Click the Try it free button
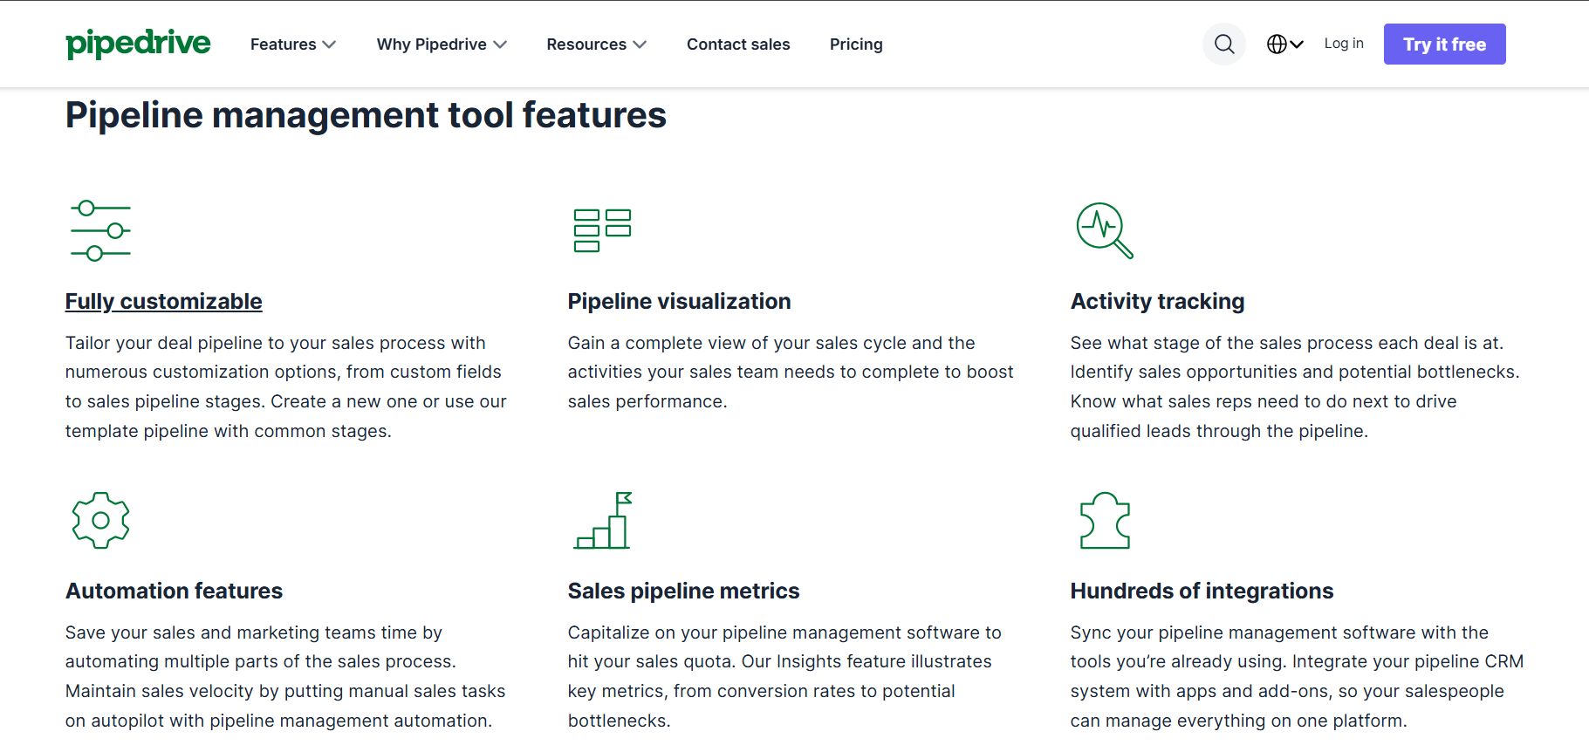Screen dimensions: 1589x752 (x=1444, y=44)
